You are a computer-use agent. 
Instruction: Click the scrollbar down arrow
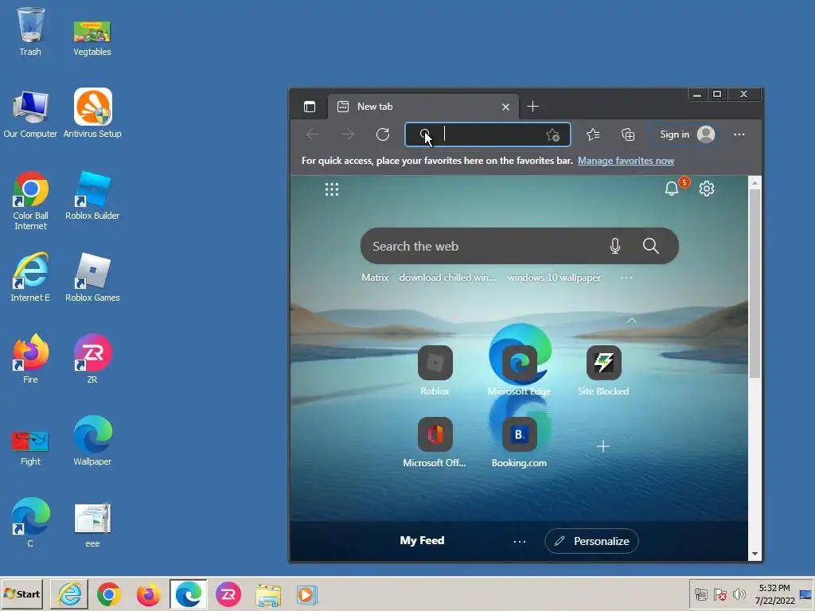[755, 554]
